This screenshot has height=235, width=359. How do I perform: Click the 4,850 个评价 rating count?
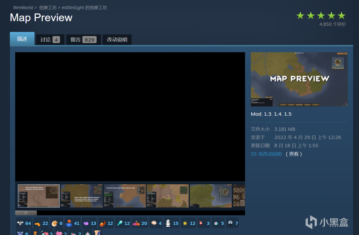tap(332, 24)
